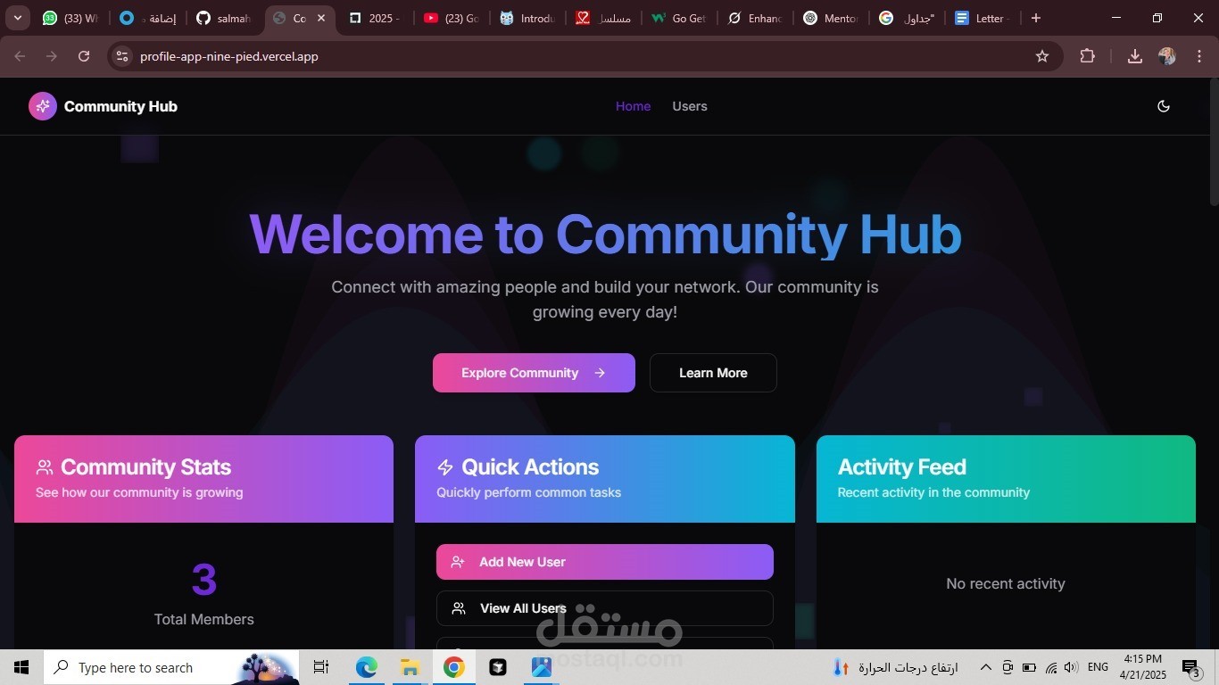Open the Chrome profile avatar
The width and height of the screenshot is (1219, 685).
[1167, 56]
